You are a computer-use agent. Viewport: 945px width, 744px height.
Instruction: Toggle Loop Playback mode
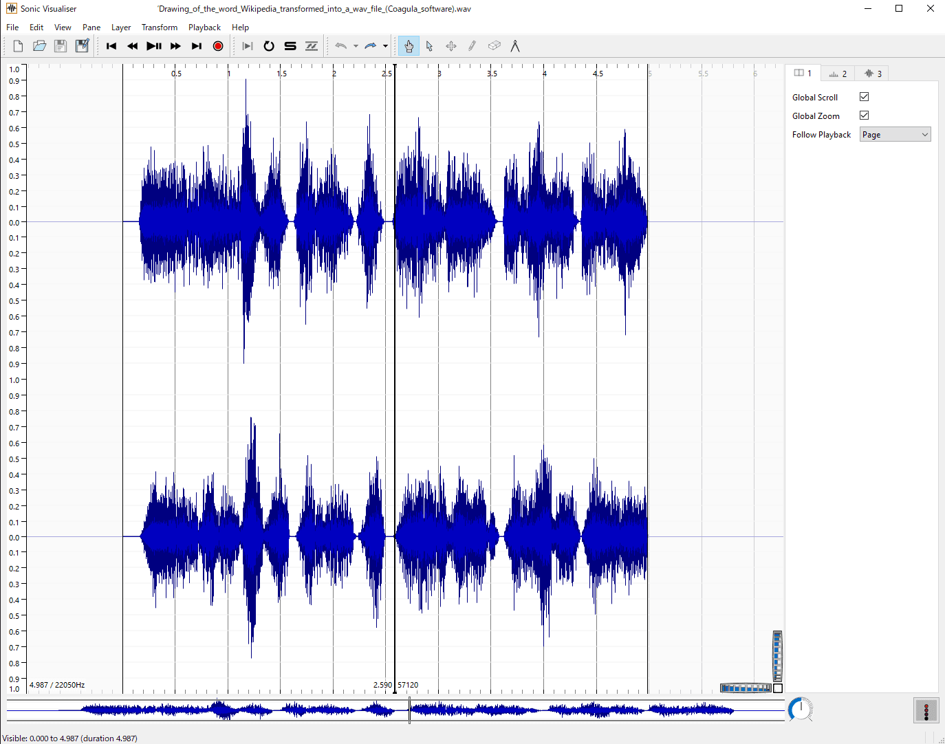coord(269,46)
